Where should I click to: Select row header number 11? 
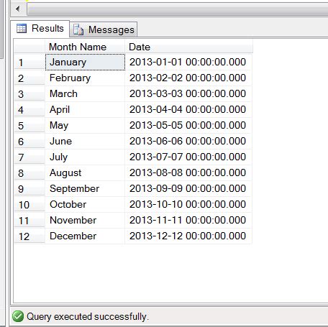[x=29, y=221]
